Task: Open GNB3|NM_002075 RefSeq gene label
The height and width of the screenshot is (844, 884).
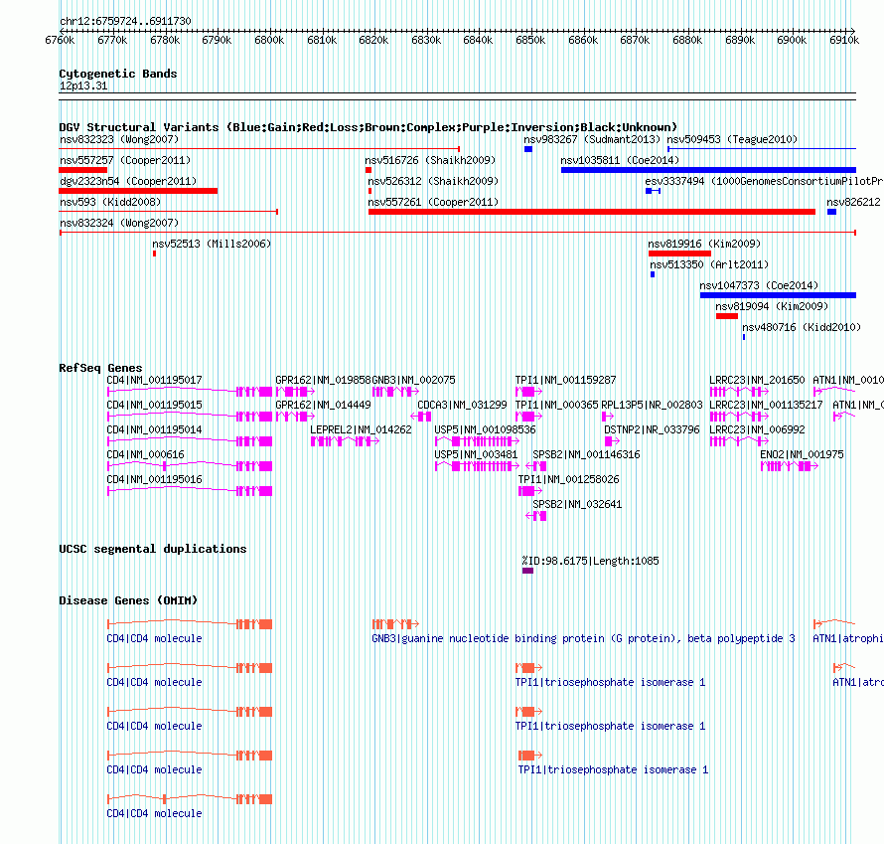Action: point(414,381)
